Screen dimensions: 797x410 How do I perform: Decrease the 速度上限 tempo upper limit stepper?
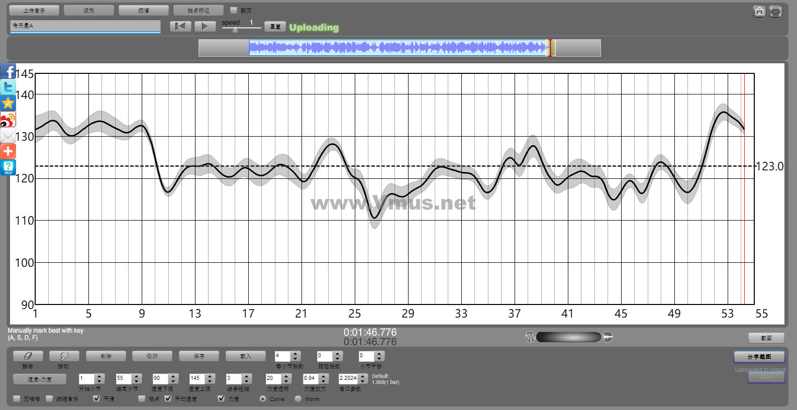point(210,381)
